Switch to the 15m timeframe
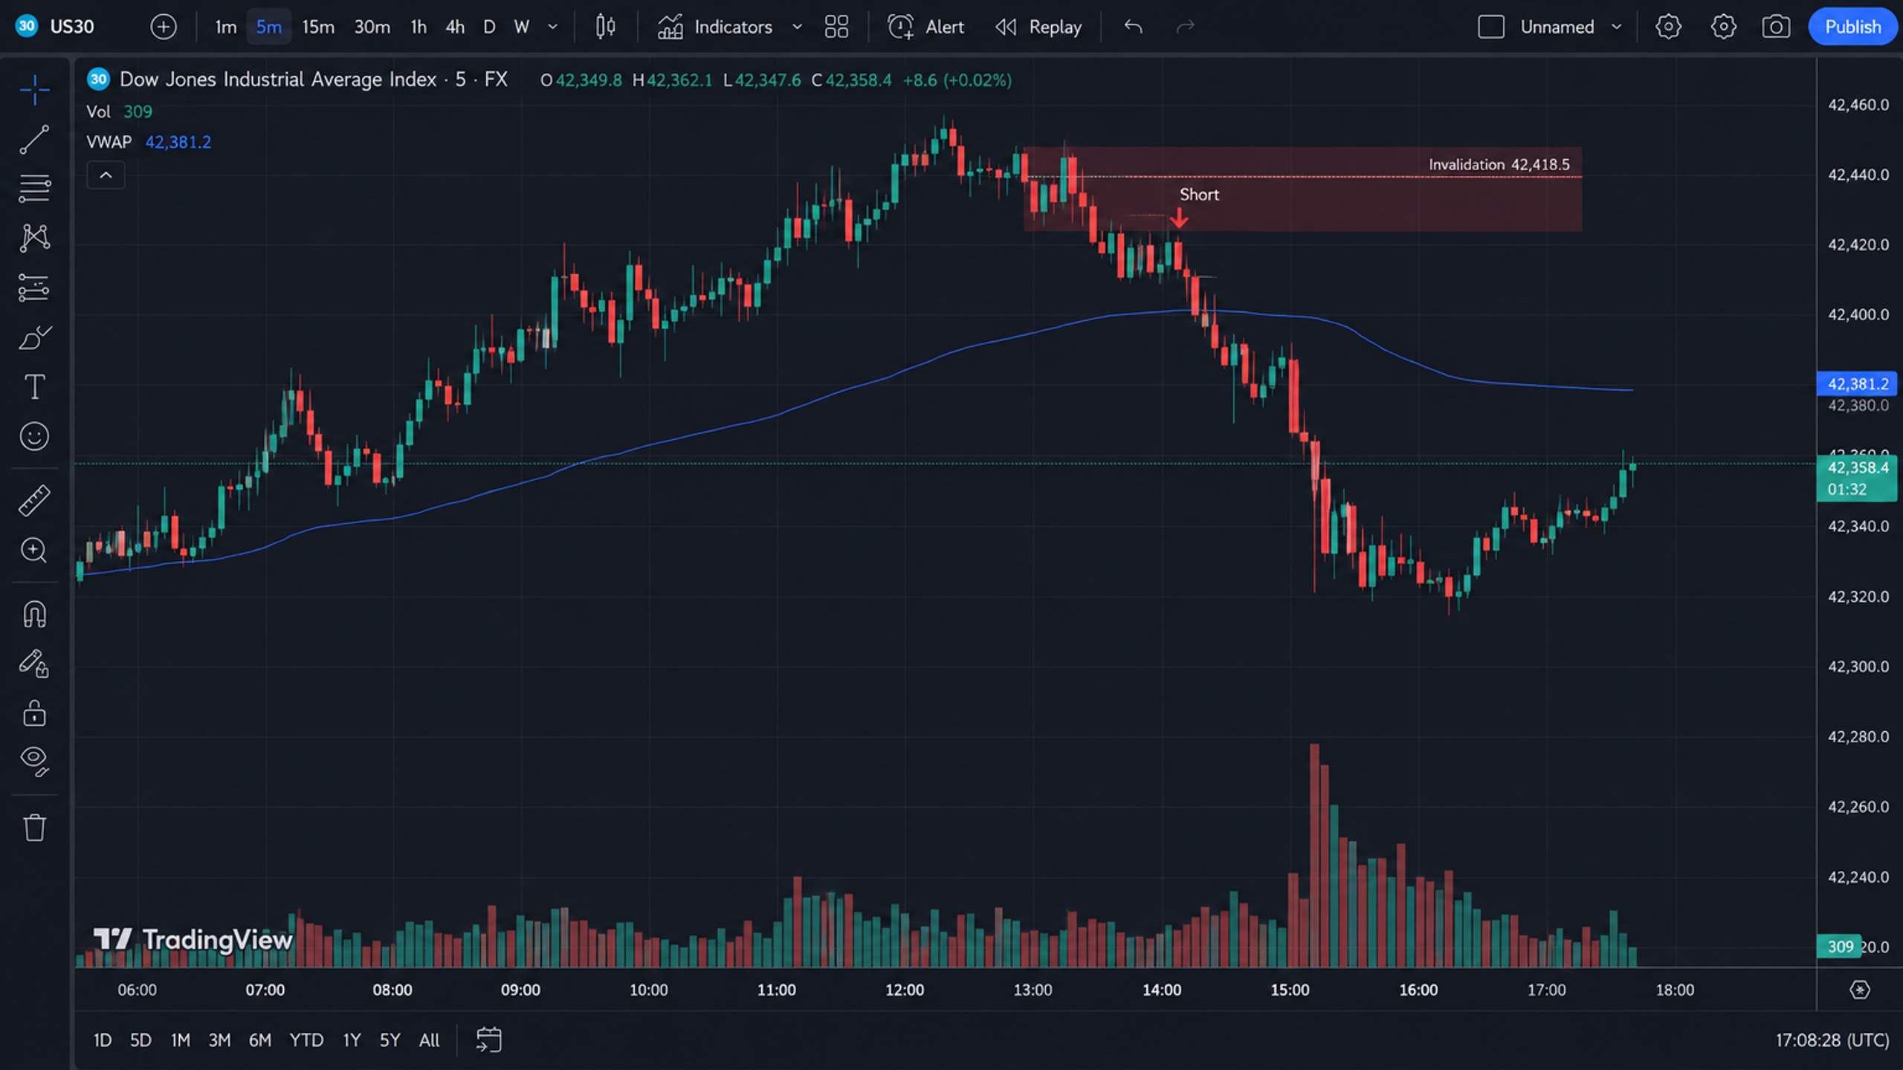This screenshot has height=1070, width=1903. point(317,27)
